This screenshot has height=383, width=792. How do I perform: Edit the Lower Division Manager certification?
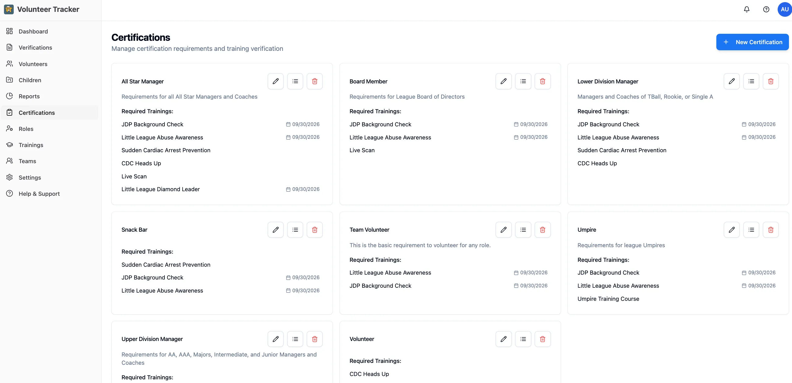732,81
